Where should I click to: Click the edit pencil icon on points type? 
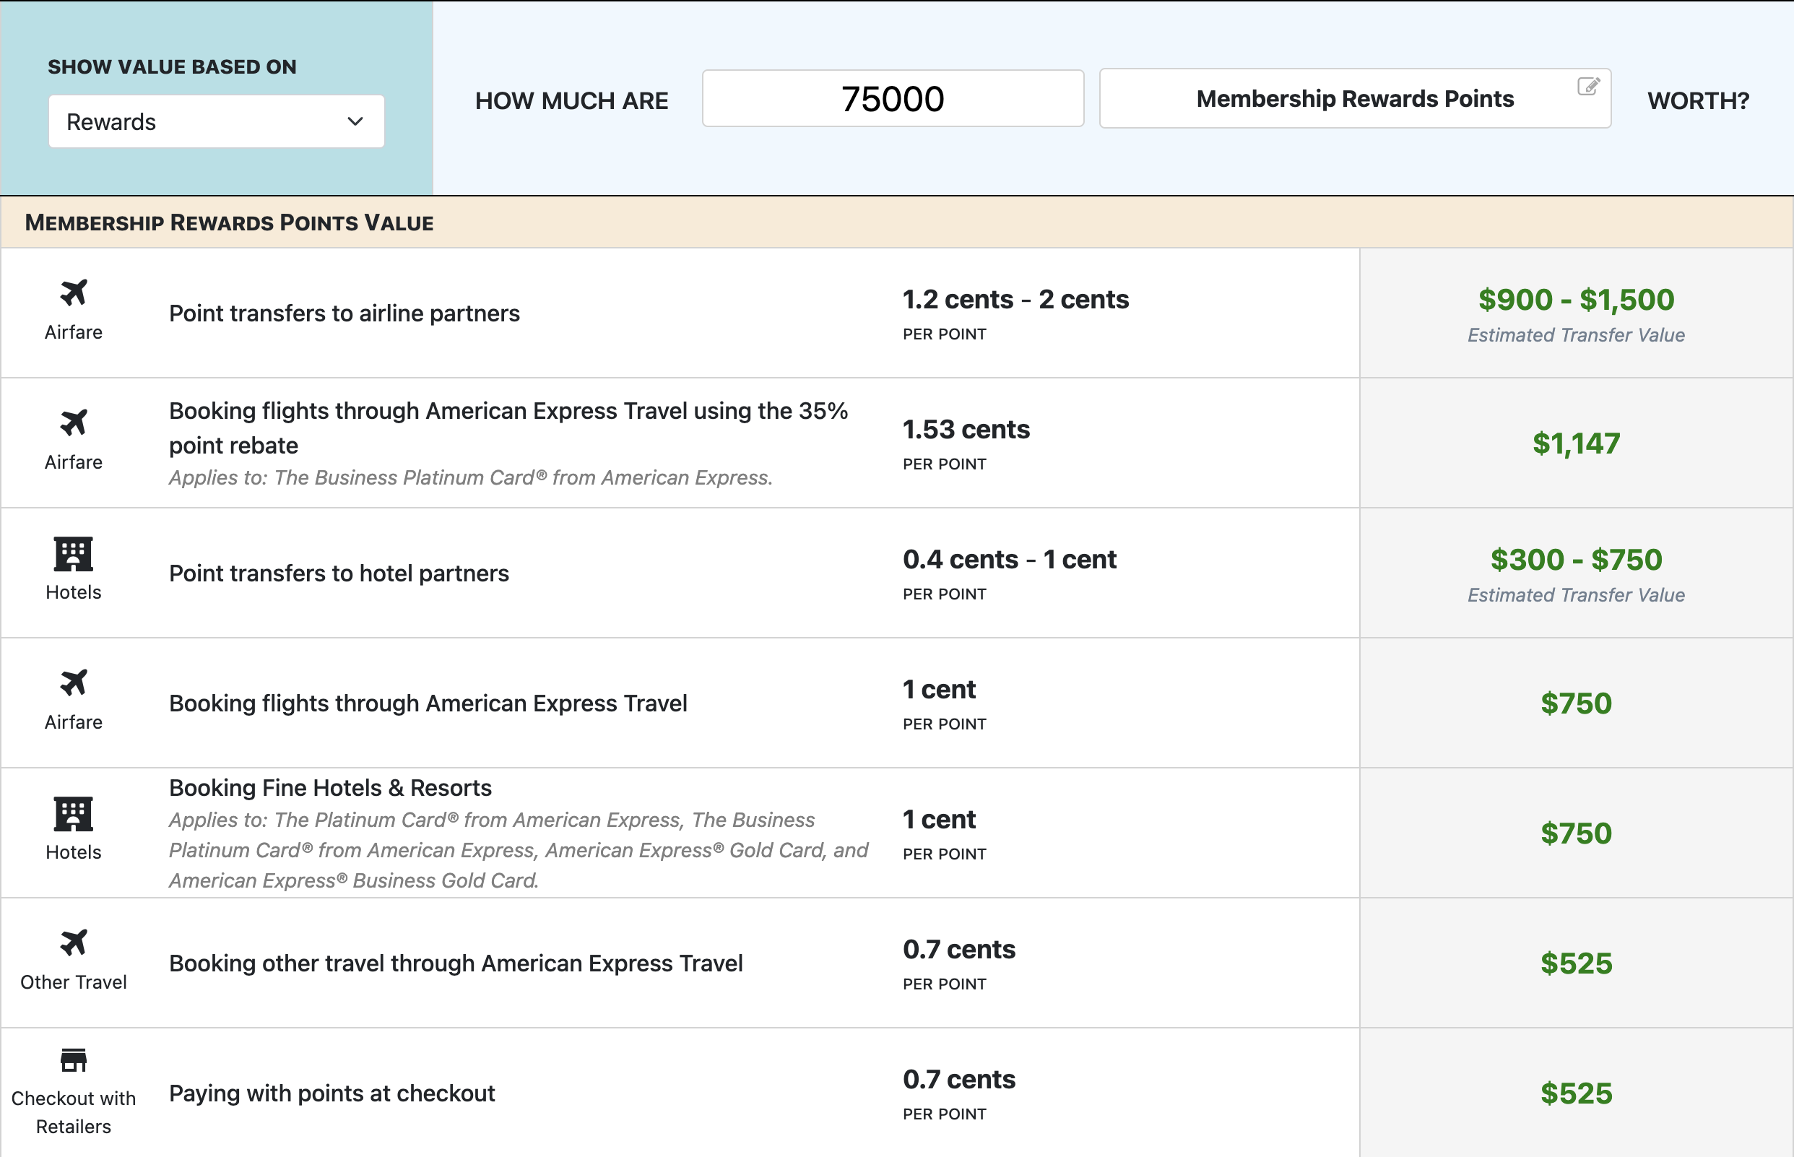[x=1588, y=87]
